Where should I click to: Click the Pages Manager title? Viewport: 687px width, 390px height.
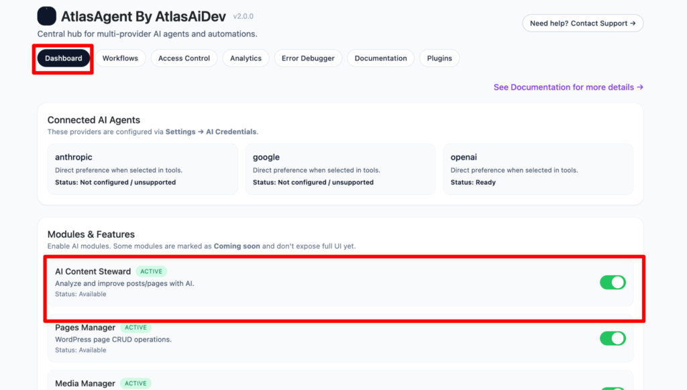tap(85, 328)
